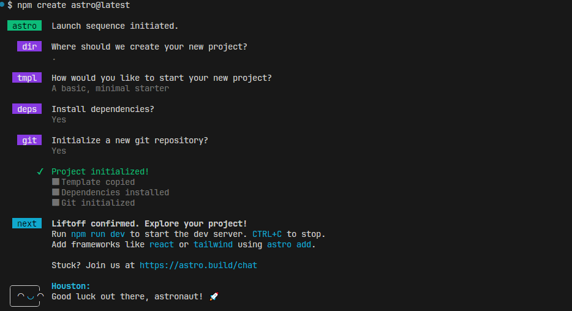The image size is (572, 311).
Task: Click the green checkmark beside Project initialized
Action: click(40, 171)
